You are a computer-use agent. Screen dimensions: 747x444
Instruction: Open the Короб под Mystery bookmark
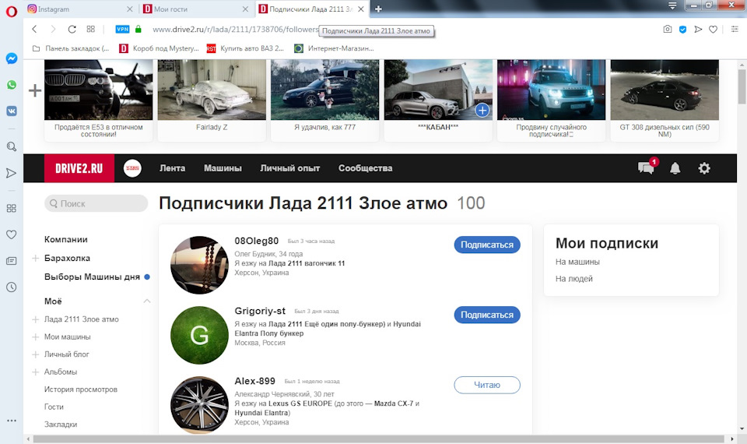click(159, 48)
